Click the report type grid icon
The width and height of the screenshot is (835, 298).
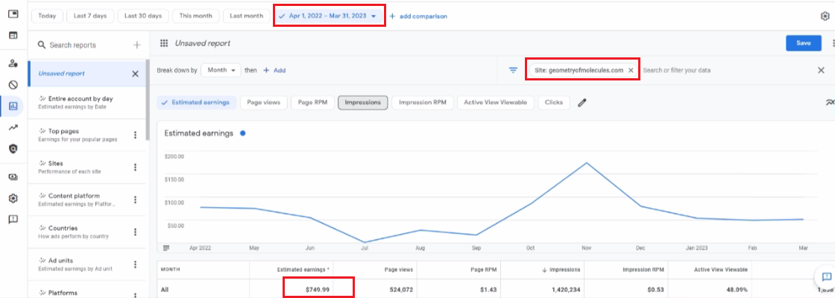click(164, 43)
